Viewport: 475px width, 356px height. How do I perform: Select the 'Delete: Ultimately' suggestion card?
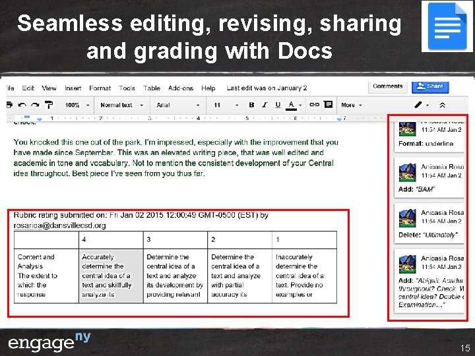[x=429, y=223]
